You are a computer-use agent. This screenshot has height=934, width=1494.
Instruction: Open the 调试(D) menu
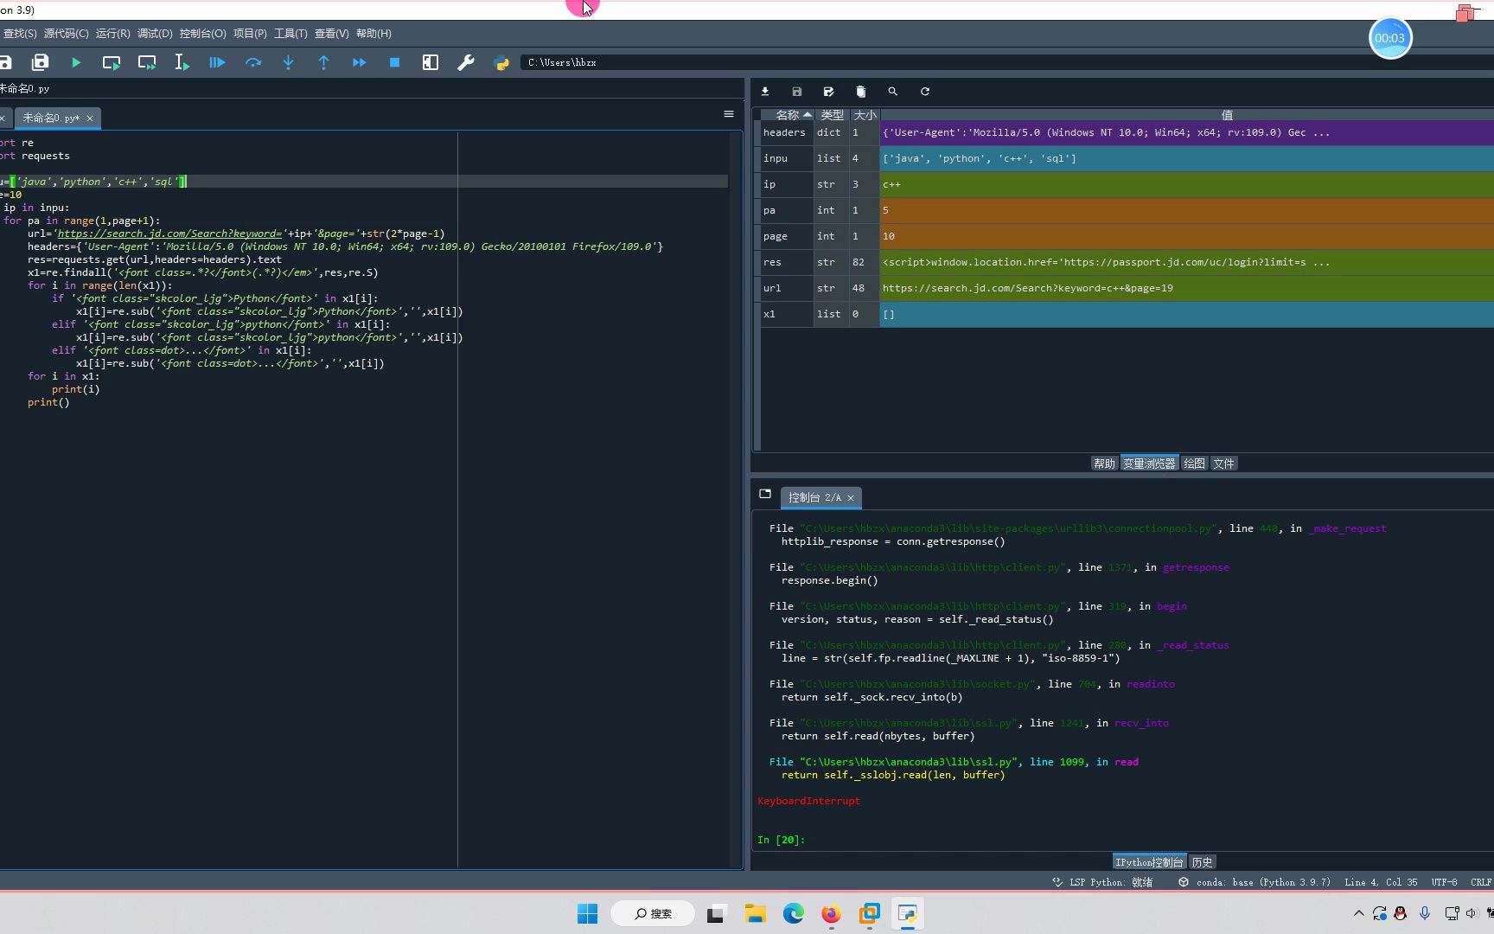155,34
